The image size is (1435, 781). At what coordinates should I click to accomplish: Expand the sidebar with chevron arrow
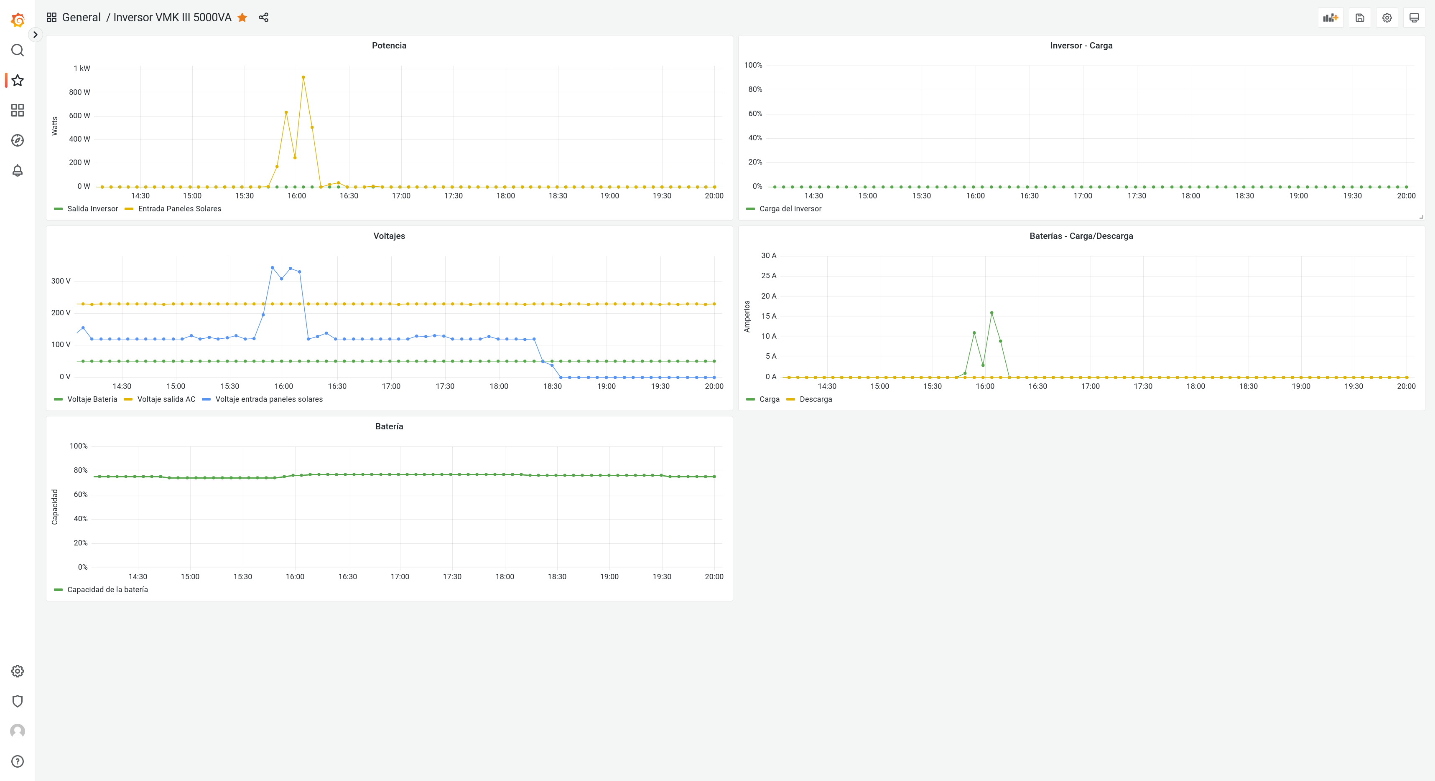tap(35, 35)
